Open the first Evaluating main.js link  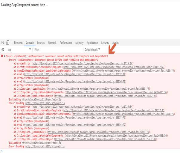[42, 100]
